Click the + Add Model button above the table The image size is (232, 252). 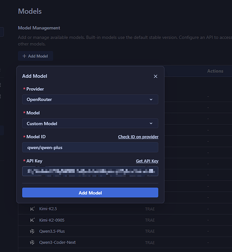click(x=36, y=56)
